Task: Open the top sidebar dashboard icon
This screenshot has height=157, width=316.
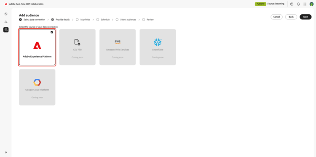Action: click(x=6, y=14)
